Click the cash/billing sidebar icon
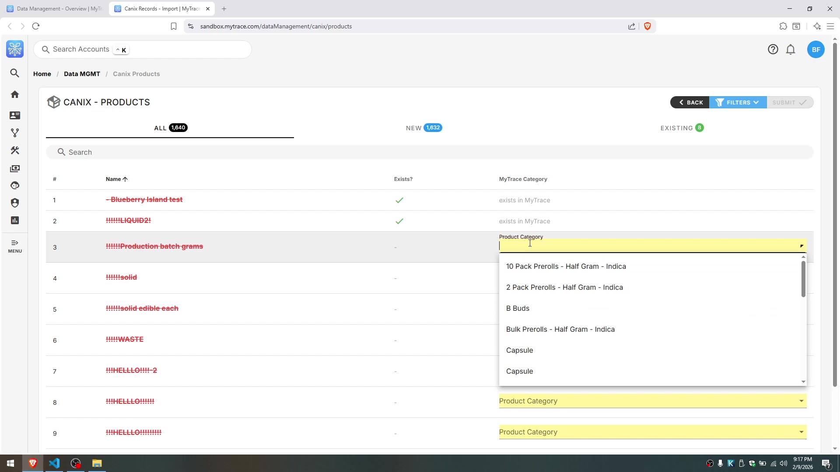 coord(15,168)
